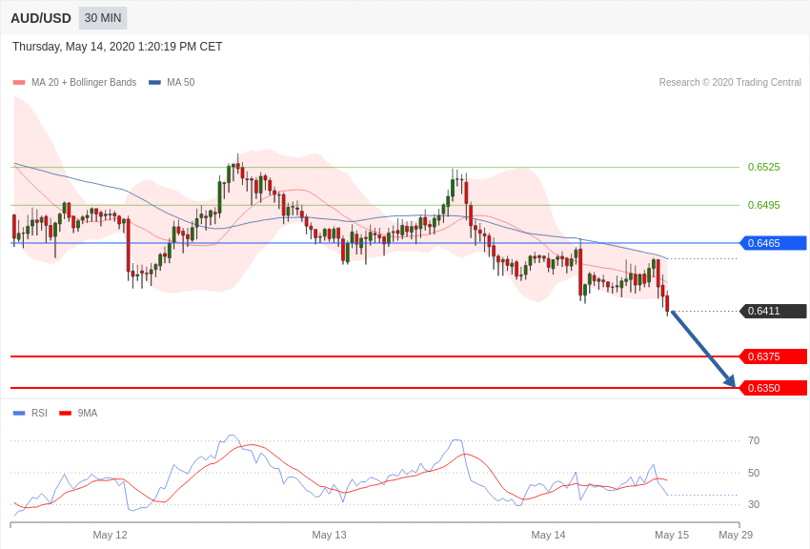
Task: Click the red 0.6375 support price tag
Action: [x=773, y=356]
